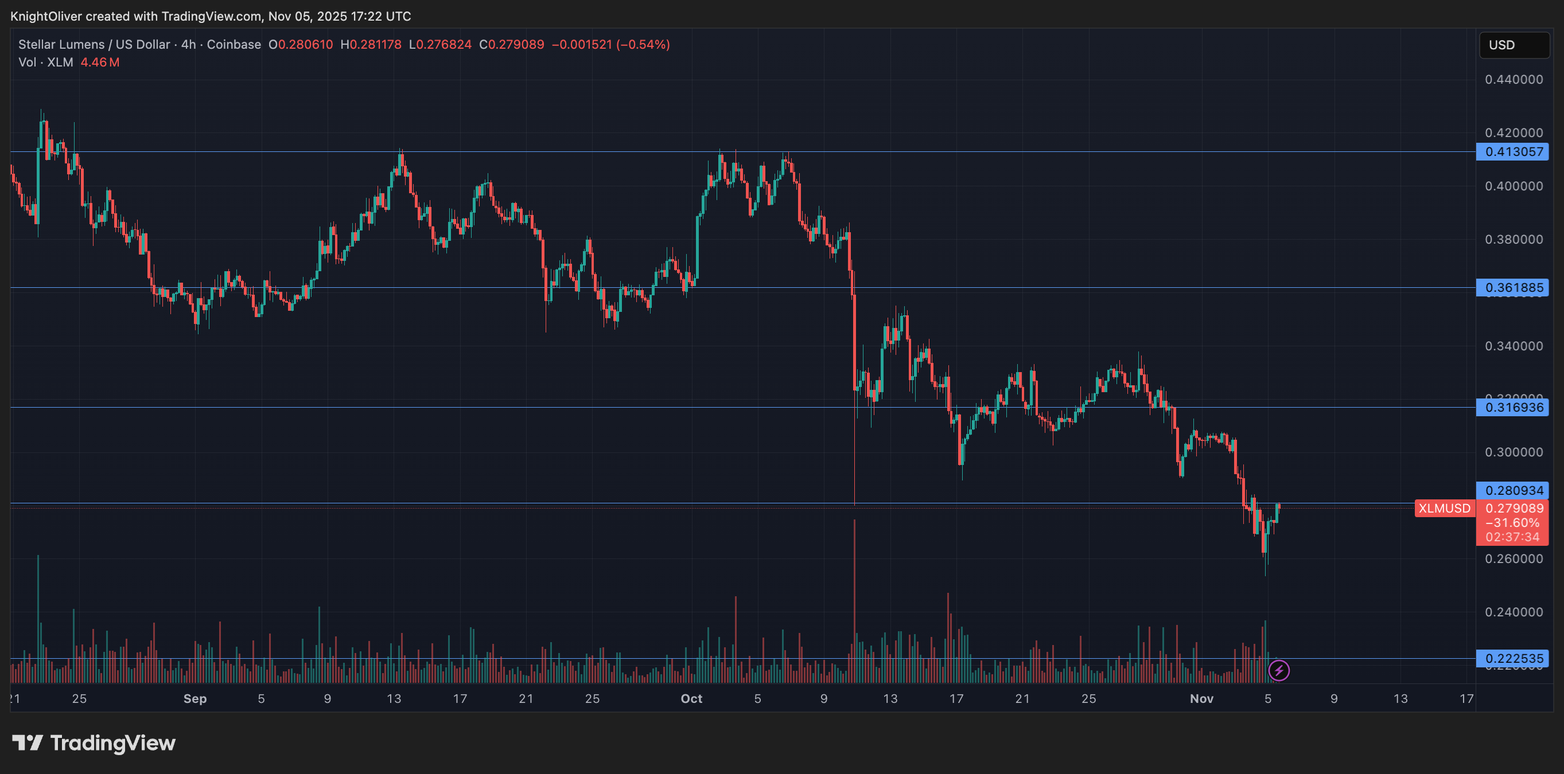
Task: Click the current price 0.279089 label
Action: click(x=1513, y=509)
